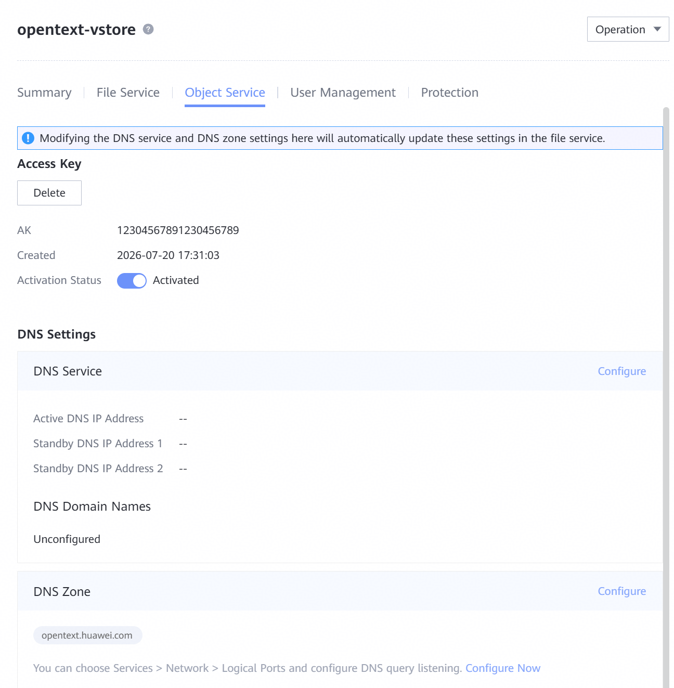Click the Standby DNS IP Address 2 label
674x688 pixels.
click(98, 469)
